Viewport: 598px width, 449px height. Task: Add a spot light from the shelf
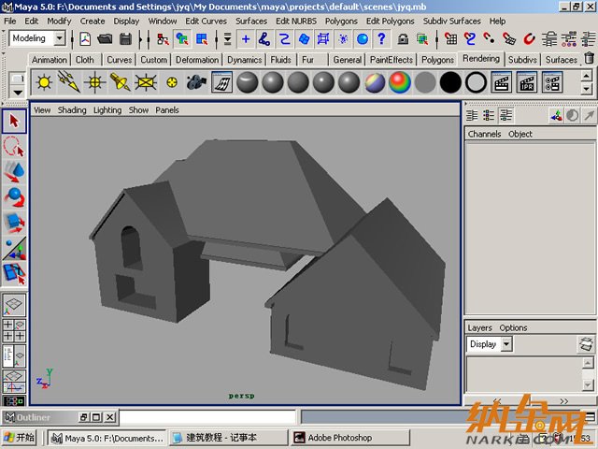(x=121, y=82)
